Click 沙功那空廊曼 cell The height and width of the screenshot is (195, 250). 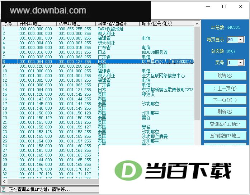pos(155,136)
